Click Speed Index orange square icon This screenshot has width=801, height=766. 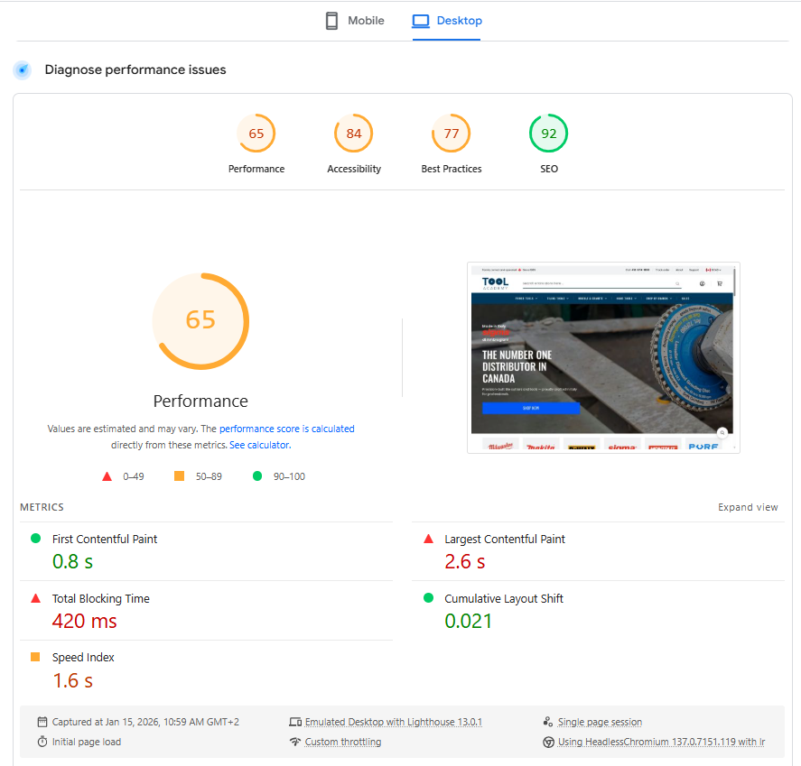(x=35, y=657)
